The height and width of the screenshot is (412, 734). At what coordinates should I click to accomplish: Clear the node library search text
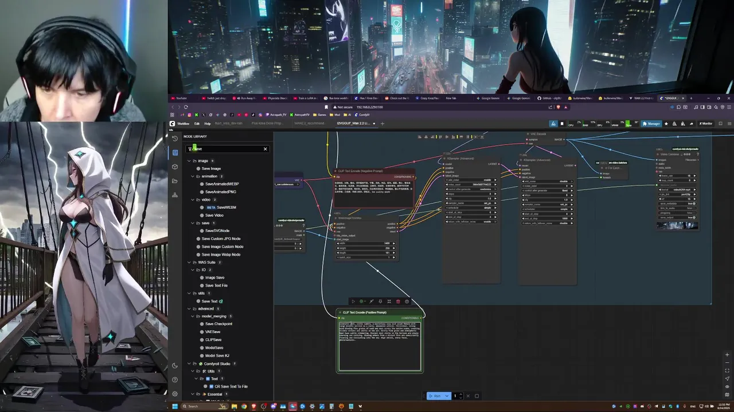tap(265, 149)
